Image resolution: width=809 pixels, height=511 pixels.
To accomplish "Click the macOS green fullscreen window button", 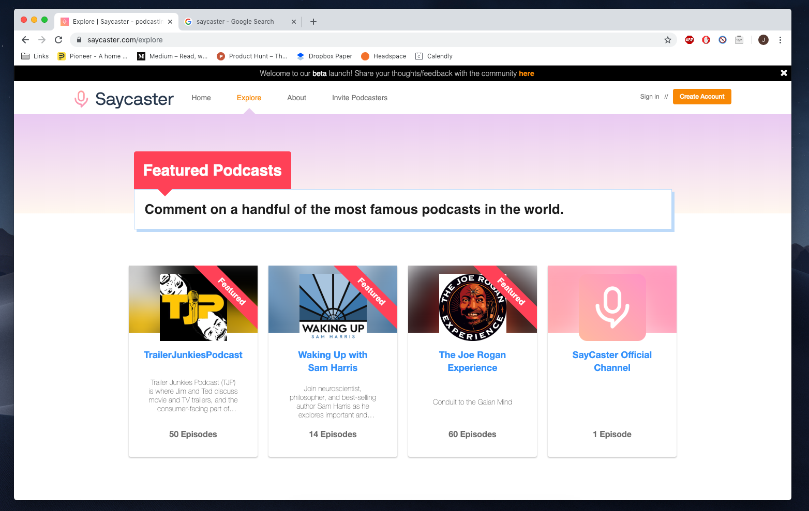I will (44, 20).
